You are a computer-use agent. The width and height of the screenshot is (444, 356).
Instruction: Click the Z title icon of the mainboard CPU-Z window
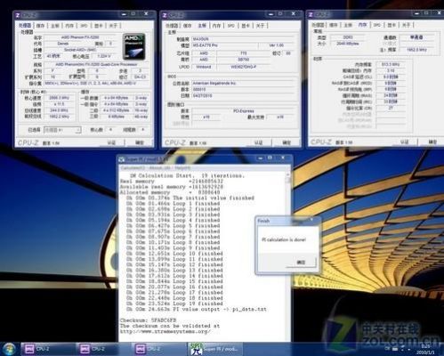pos(165,15)
